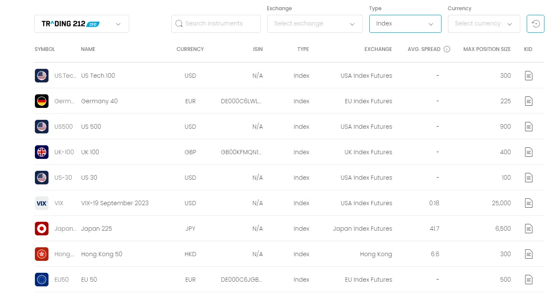The height and width of the screenshot is (294, 559).
Task: Click the US.Tec symbol cell
Action: 65,76
